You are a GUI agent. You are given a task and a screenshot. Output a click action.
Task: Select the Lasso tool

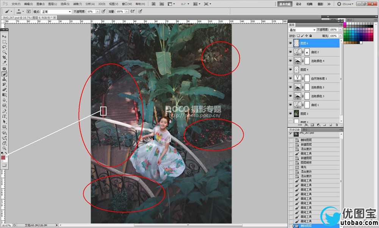click(x=4, y=47)
